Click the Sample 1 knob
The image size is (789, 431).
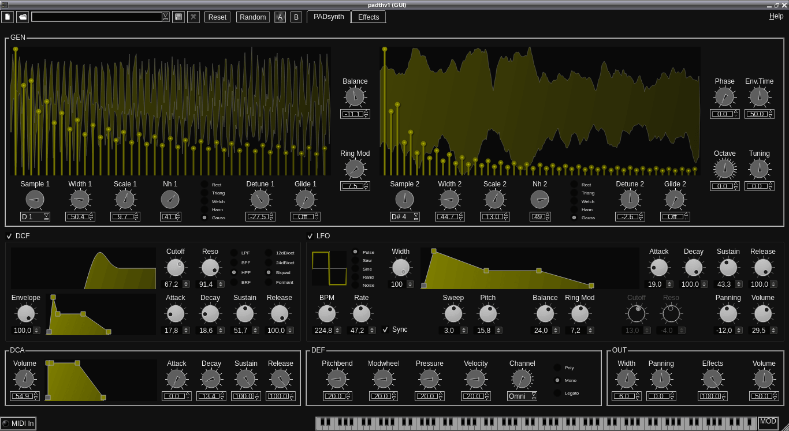click(x=35, y=200)
